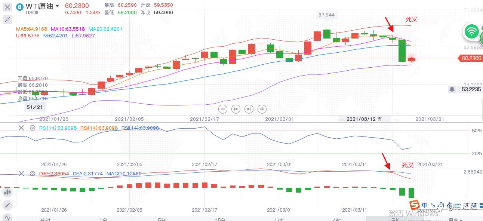Toggle the IME punctuation mode

pyautogui.click(x=433, y=205)
